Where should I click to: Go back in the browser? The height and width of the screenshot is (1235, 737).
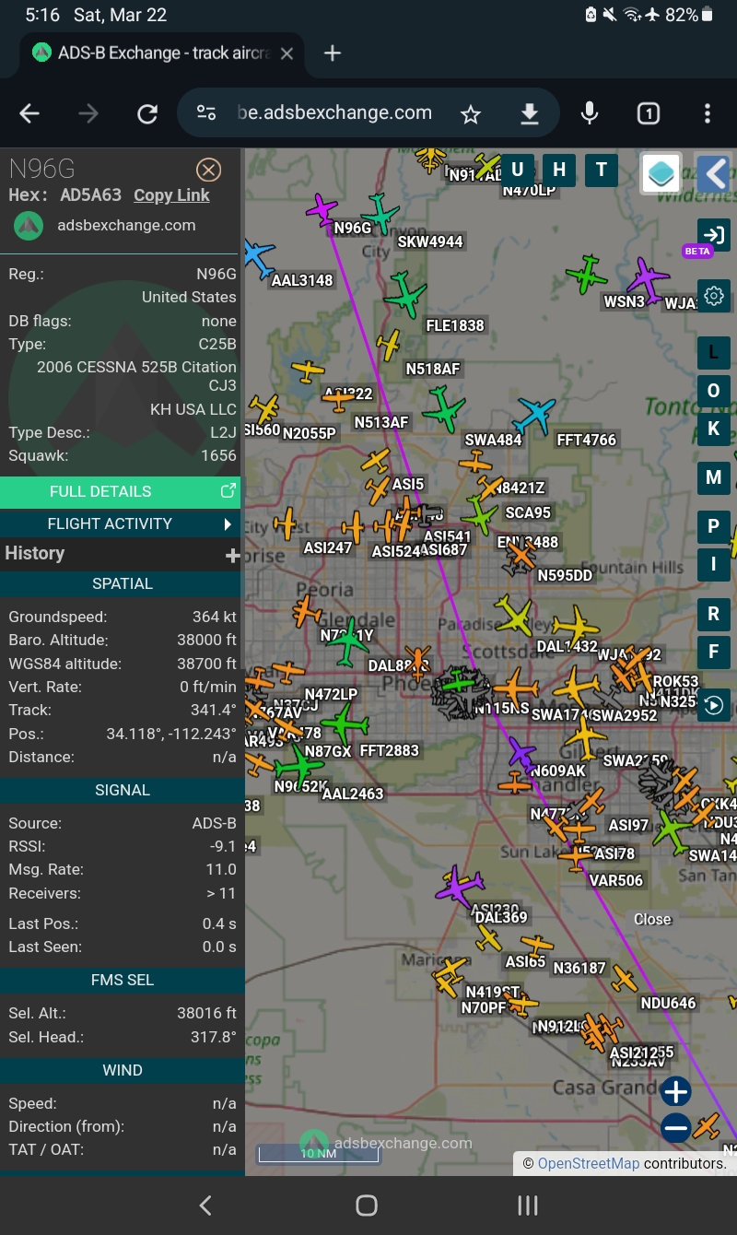(x=30, y=113)
